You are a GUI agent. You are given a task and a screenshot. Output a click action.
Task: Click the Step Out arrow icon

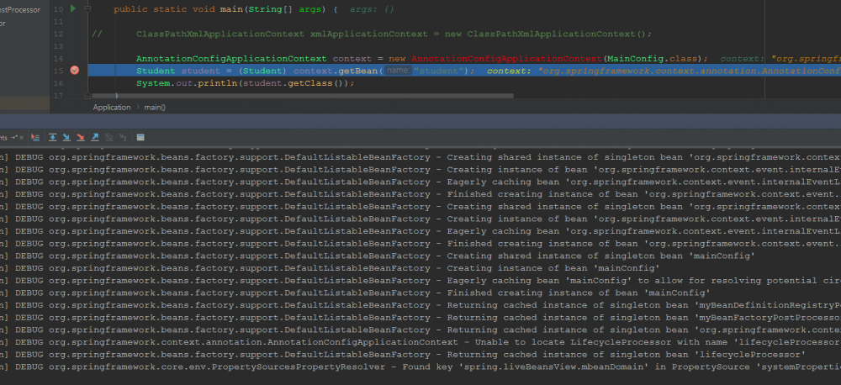[94, 138]
